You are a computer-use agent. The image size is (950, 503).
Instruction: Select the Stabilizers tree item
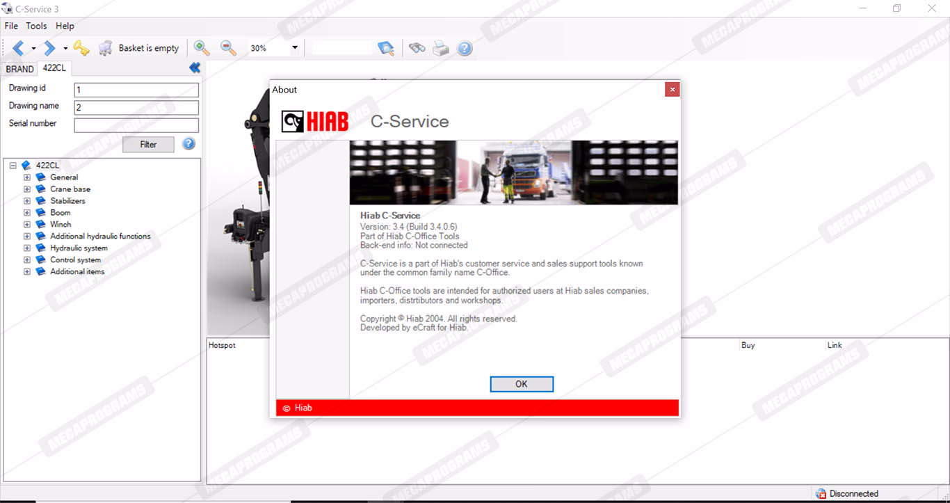point(67,201)
